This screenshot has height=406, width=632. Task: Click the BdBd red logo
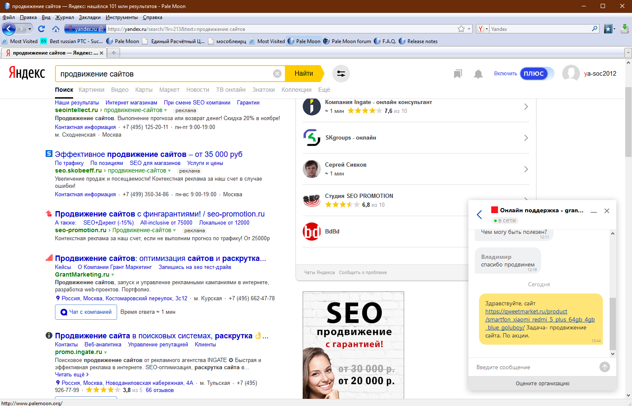312,232
